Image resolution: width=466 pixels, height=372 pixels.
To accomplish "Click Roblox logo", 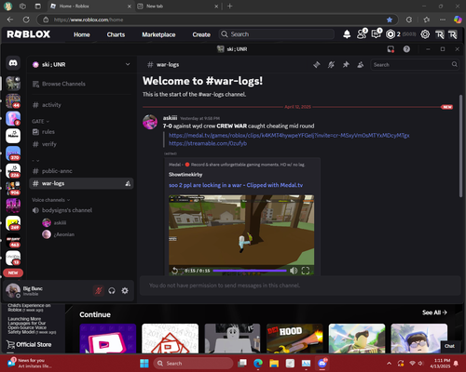I will pyautogui.click(x=29, y=34).
